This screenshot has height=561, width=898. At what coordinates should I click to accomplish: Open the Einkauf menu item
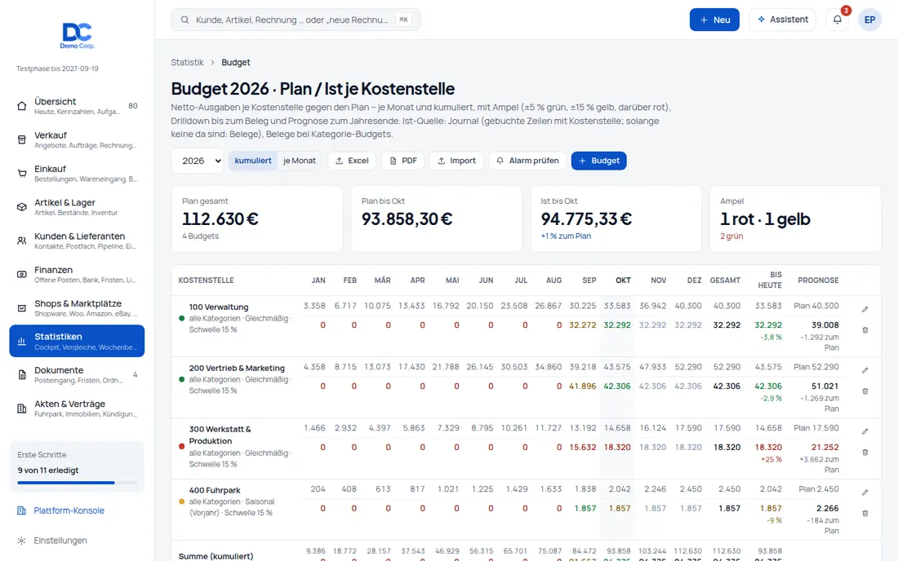(x=77, y=174)
